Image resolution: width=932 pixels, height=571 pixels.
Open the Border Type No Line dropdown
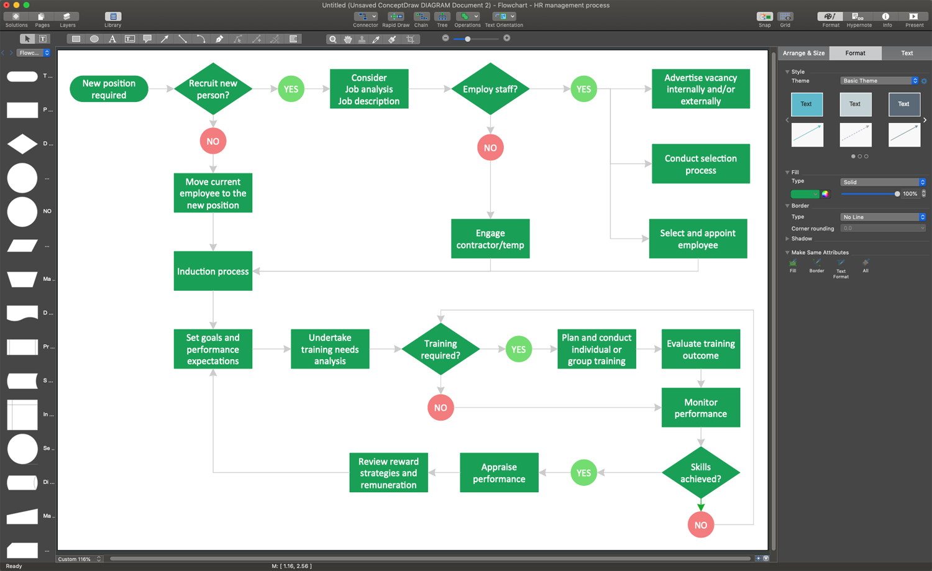883,217
